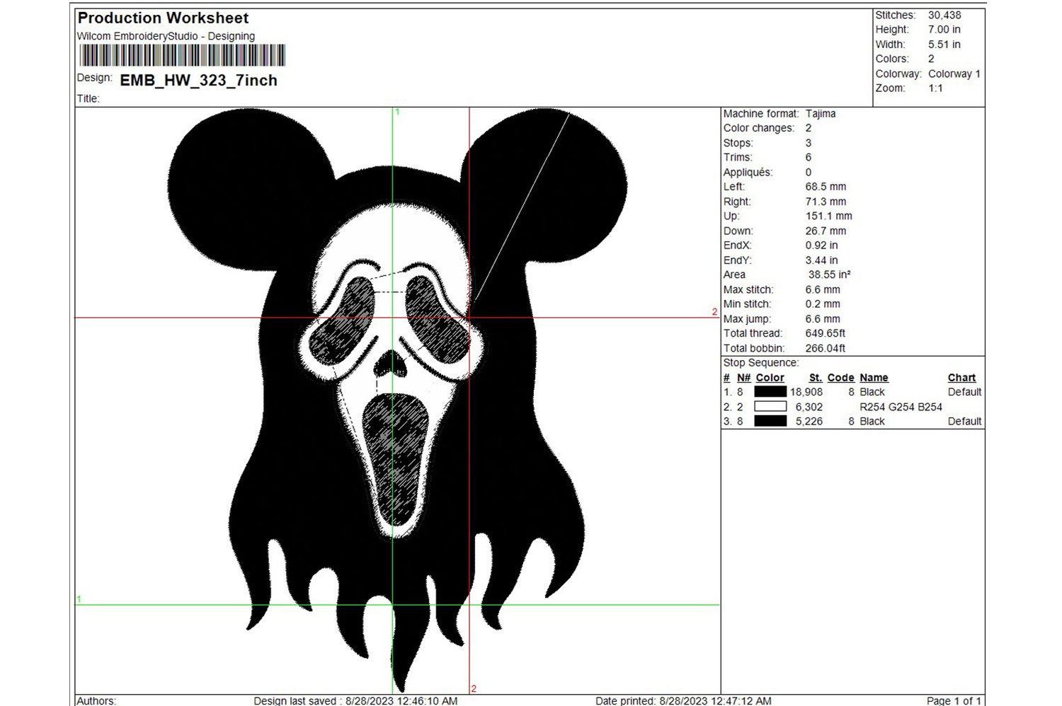The image size is (1062, 706).
Task: Select the EndX value "0.92 in"
Action: point(821,245)
